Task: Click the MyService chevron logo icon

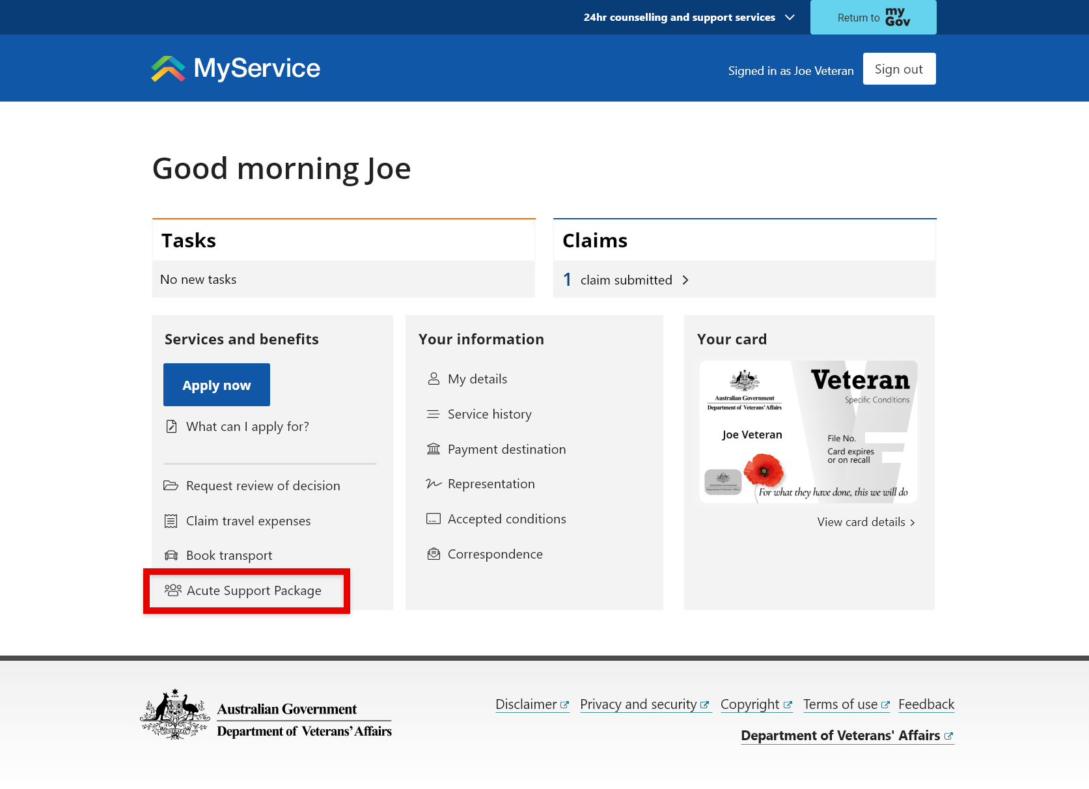Action: coord(169,68)
